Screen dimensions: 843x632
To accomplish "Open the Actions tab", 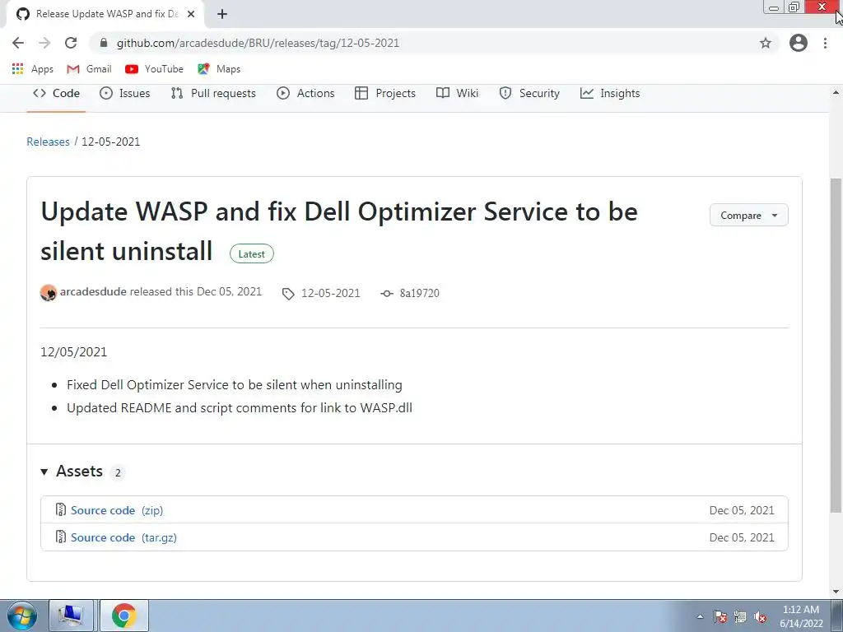I will [305, 94].
